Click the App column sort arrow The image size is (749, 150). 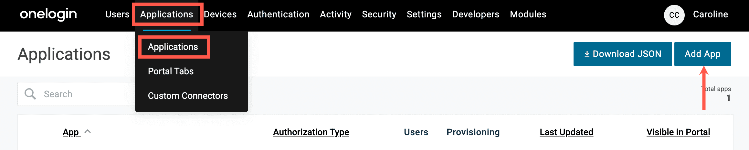pyautogui.click(x=88, y=132)
